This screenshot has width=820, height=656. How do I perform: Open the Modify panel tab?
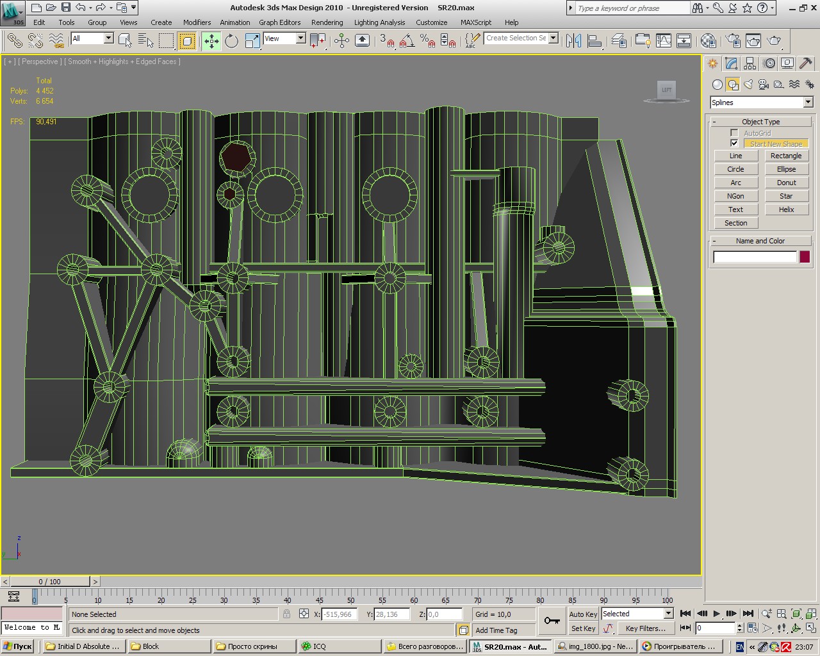tap(731, 63)
